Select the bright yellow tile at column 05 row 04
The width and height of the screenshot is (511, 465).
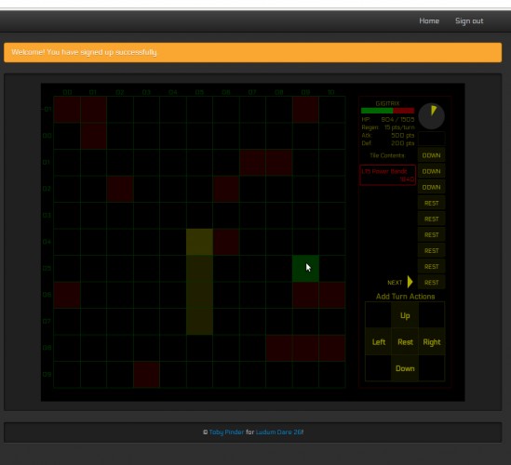pos(199,242)
